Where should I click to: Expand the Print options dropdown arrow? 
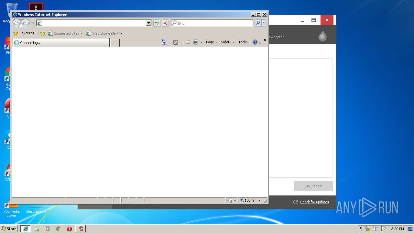202,42
